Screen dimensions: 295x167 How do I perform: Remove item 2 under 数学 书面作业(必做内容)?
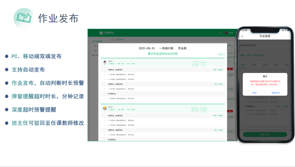point(104,125)
